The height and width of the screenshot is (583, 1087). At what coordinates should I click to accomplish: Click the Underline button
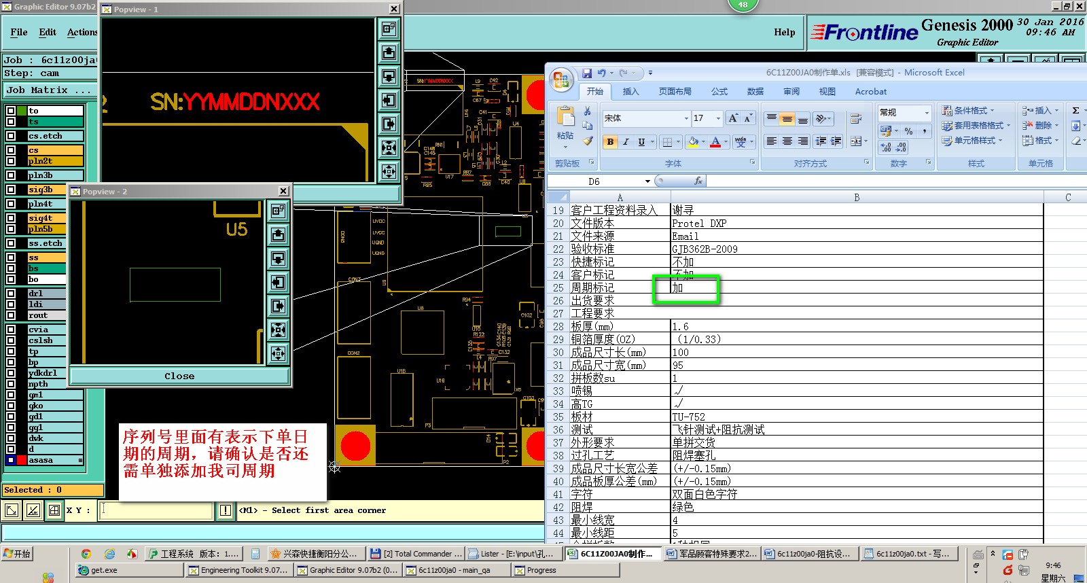coord(641,142)
